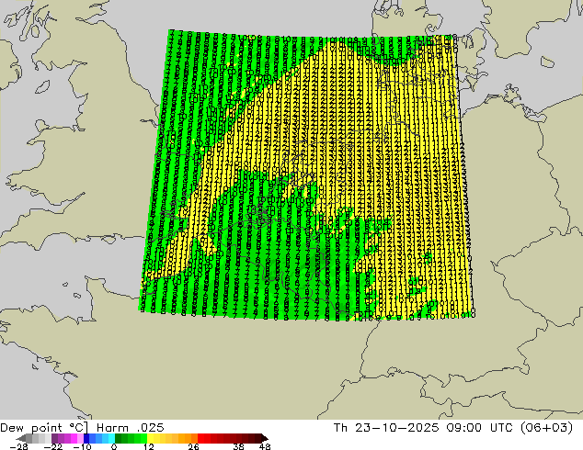The height and width of the screenshot is (450, 583).
Task: Click the legend value '38'
Action: coord(239,446)
